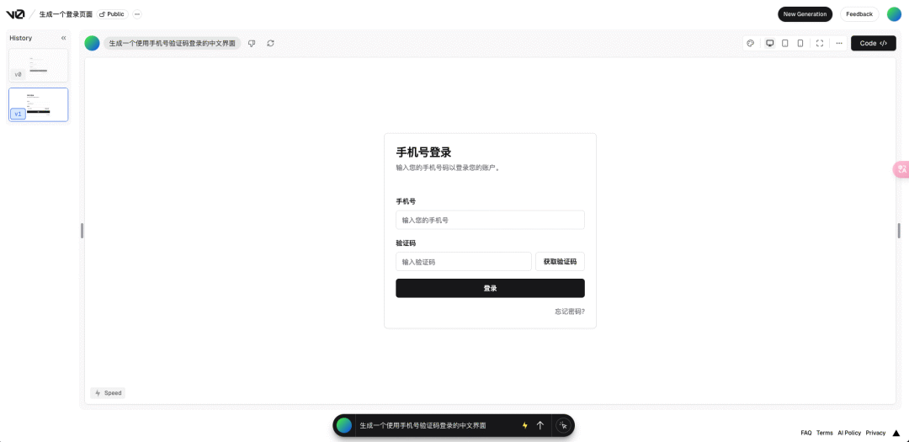Click the Feedback button
Screen dimensions: 909x442
coord(859,14)
